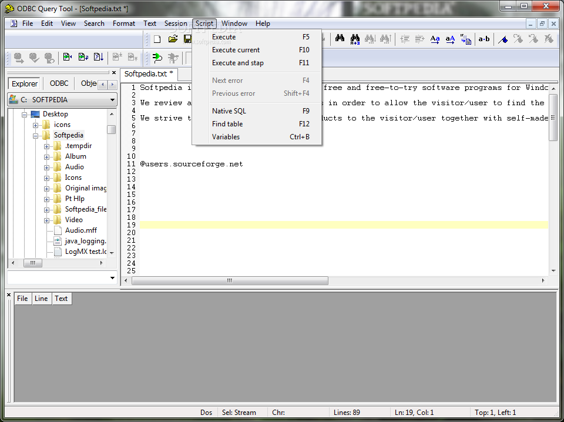Screen dimensions: 564x422
Task: Expand the Pt Hlp folder node
Action: point(46,199)
